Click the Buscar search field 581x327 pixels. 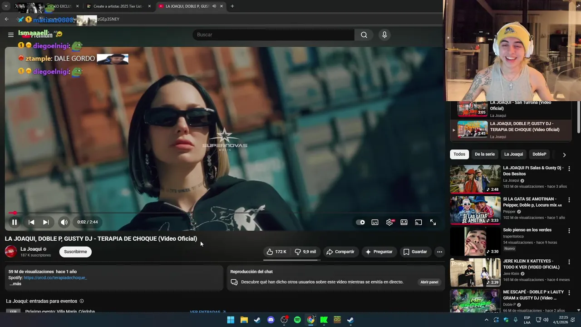[x=273, y=35]
